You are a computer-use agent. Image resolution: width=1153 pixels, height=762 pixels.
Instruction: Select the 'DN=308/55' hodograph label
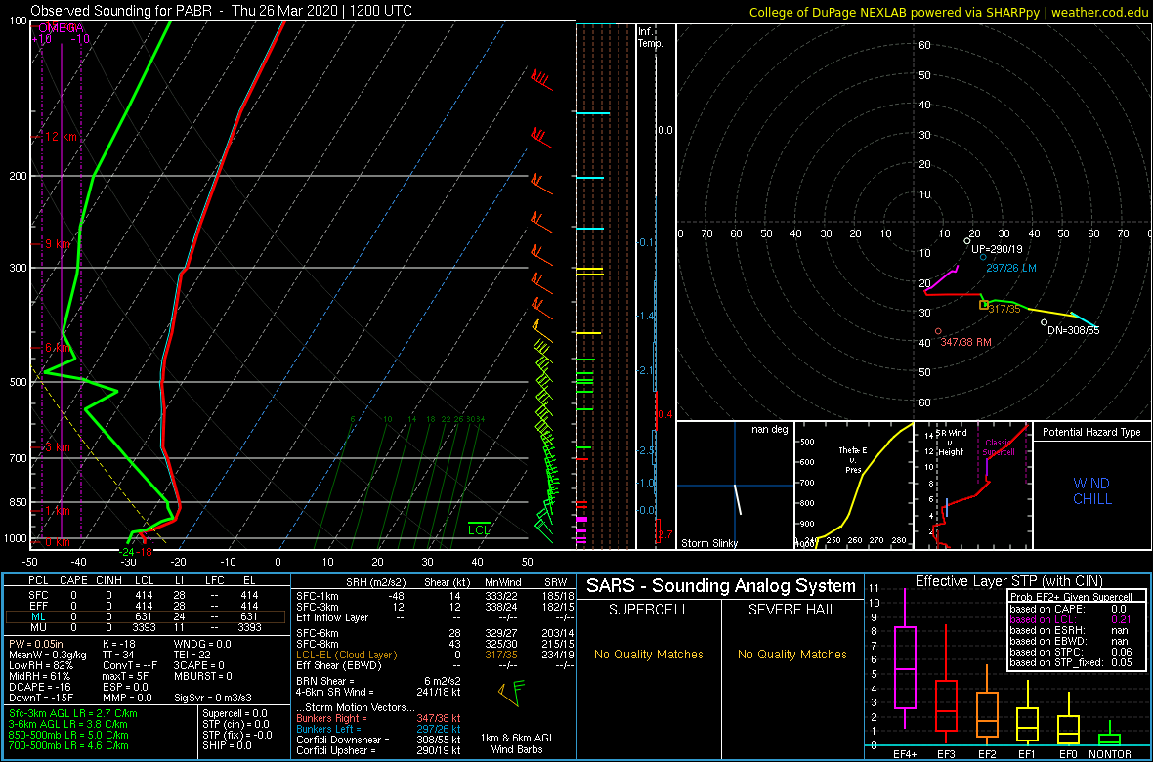click(x=1073, y=331)
